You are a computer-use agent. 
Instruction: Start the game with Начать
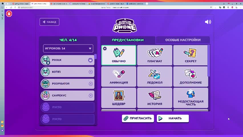pos(173,118)
